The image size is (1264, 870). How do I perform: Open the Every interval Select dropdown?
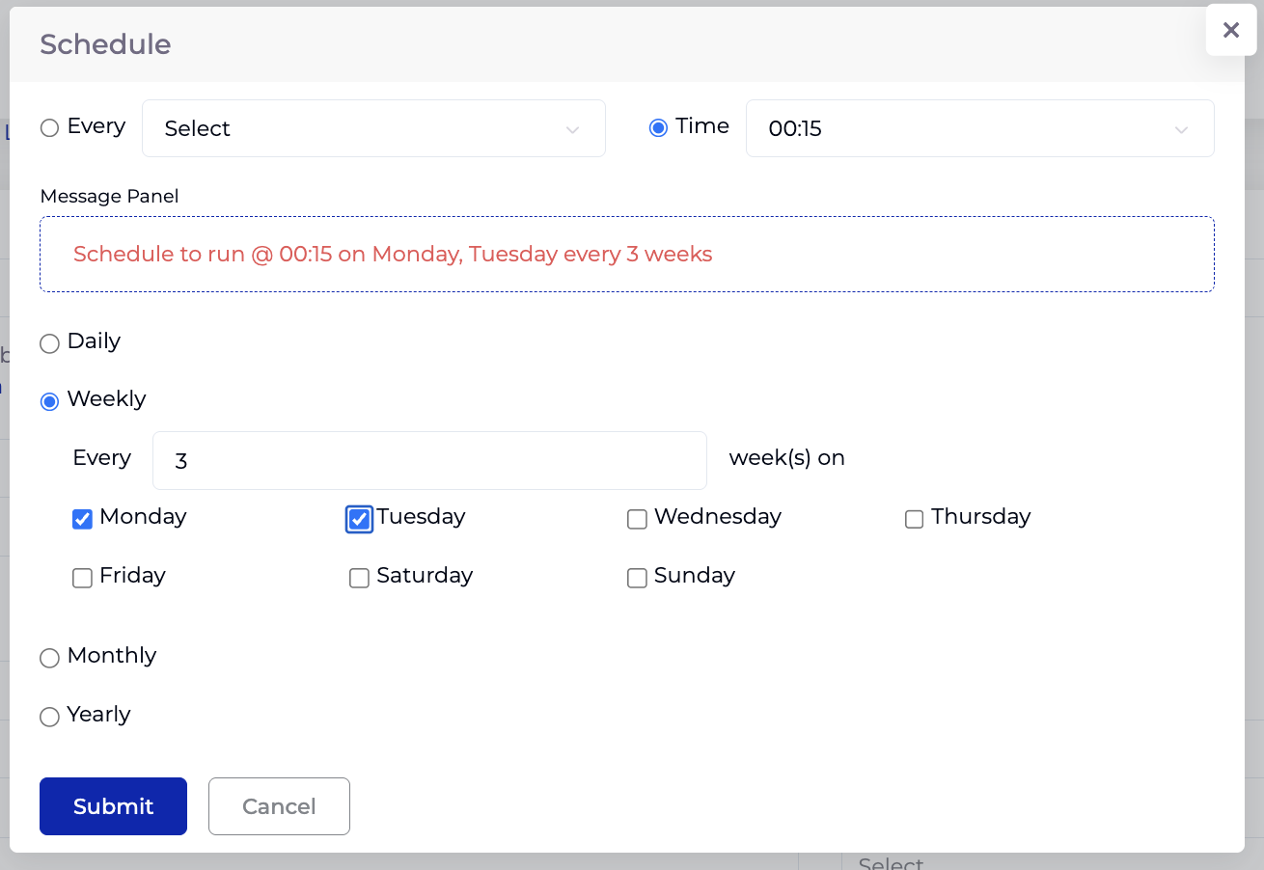pos(373,128)
